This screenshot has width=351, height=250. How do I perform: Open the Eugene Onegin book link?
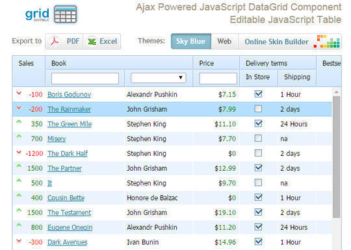[x=70, y=228]
